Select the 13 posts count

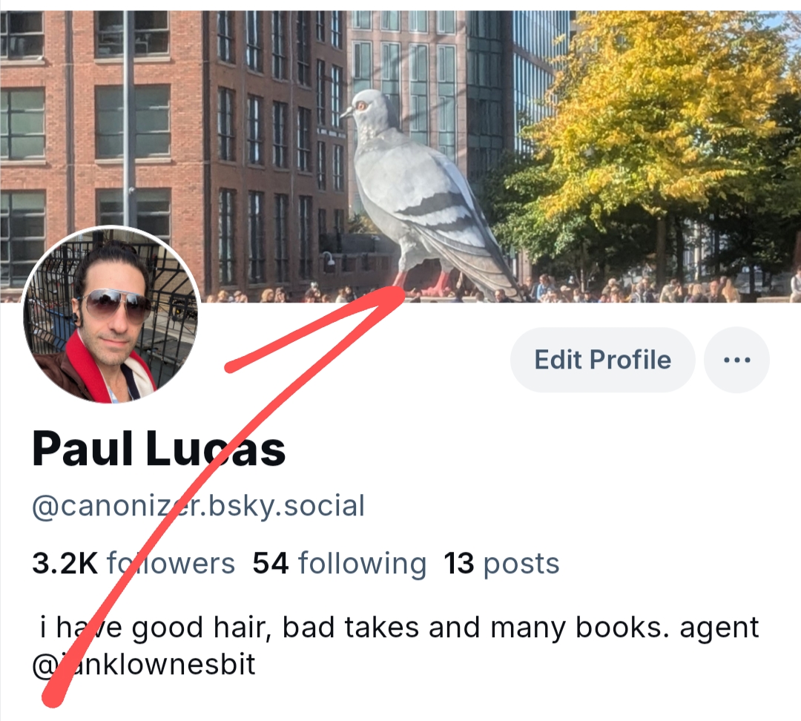(501, 563)
